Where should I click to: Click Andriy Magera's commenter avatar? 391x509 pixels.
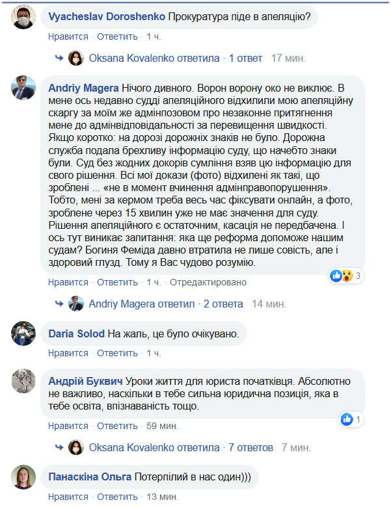tap(23, 88)
